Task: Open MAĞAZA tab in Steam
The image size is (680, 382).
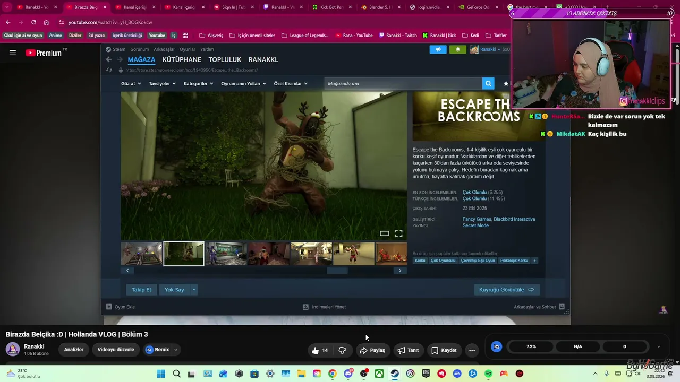Action: pyautogui.click(x=141, y=59)
